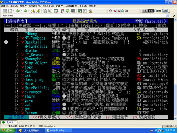Click the Brother board name

pos(32,51)
